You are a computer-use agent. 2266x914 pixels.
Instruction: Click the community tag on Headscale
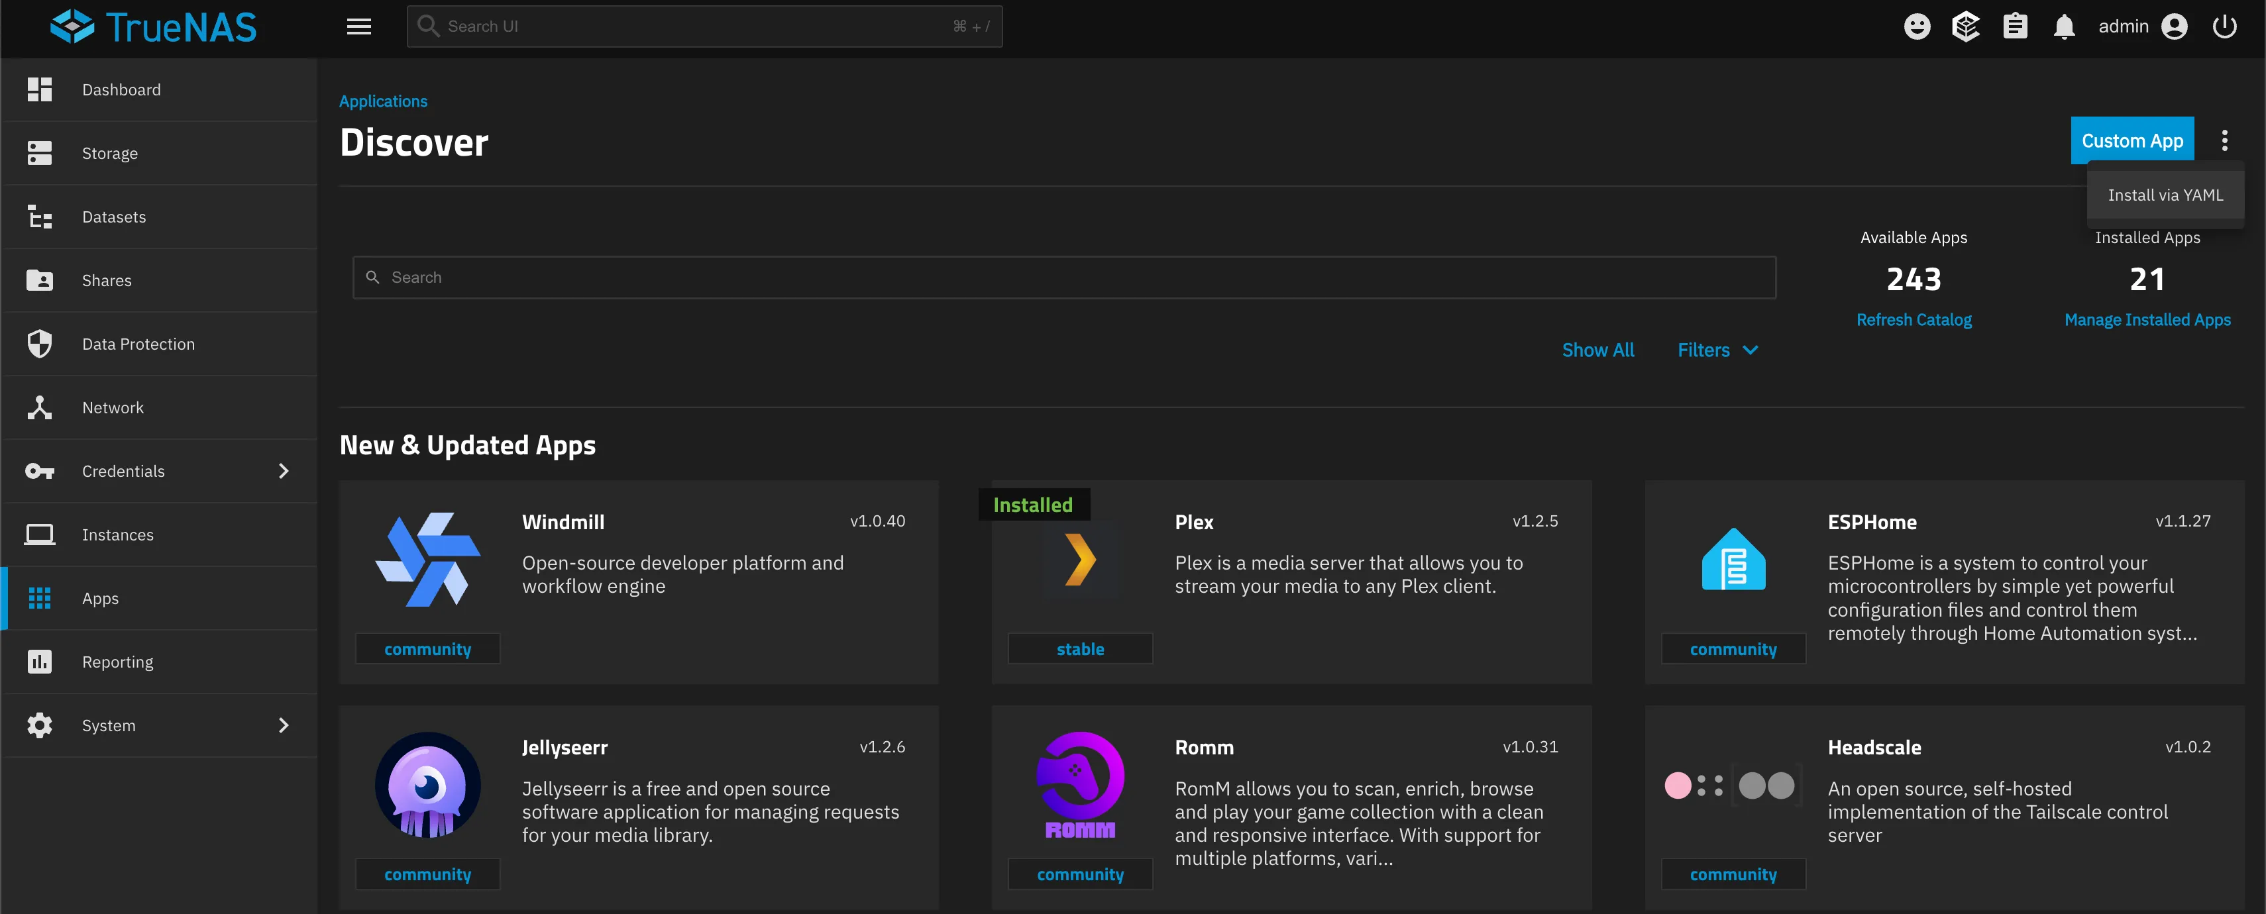coord(1733,874)
